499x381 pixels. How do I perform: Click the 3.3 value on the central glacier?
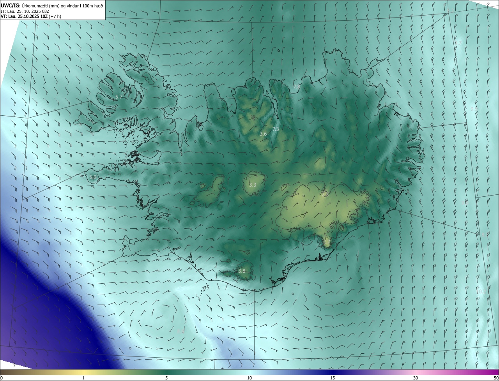(x=253, y=185)
